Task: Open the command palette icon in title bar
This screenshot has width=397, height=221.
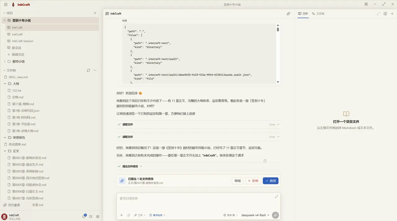Action: click(366, 4)
